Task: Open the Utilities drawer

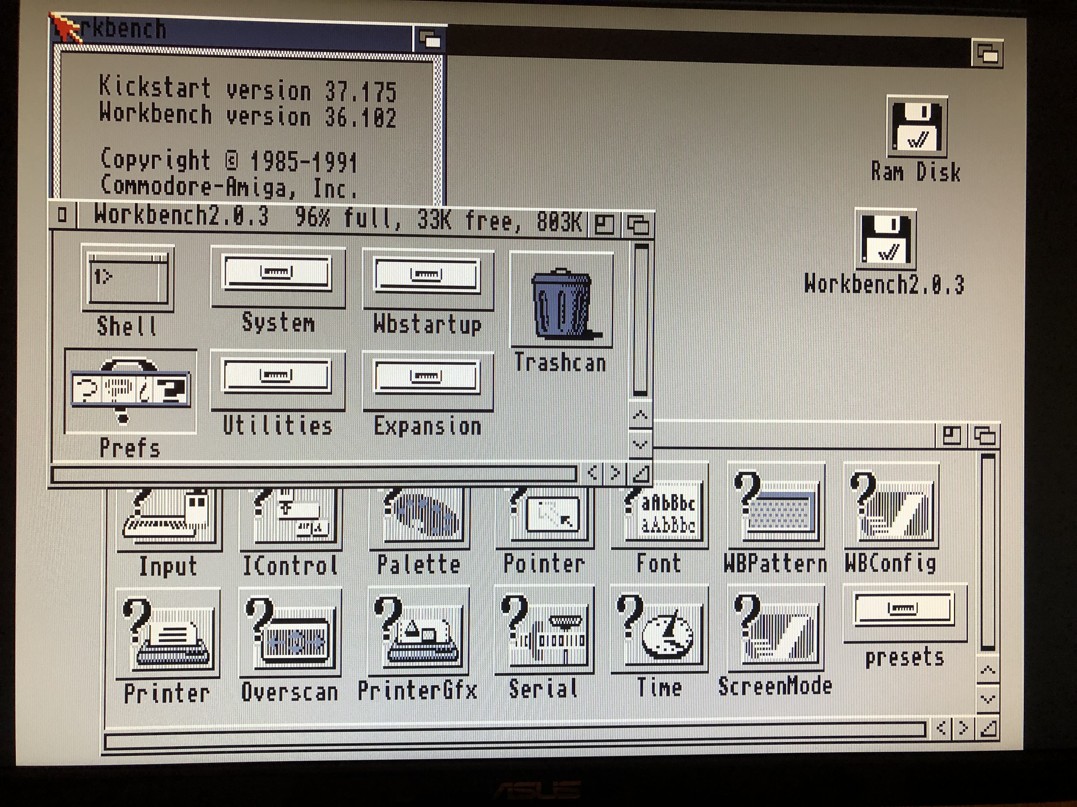Action: (278, 379)
